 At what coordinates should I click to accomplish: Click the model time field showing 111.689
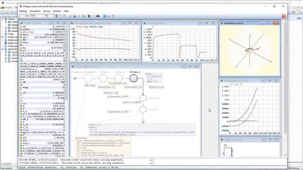(27, 16)
